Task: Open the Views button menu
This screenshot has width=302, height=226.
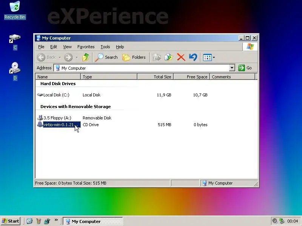Action: click(x=209, y=57)
